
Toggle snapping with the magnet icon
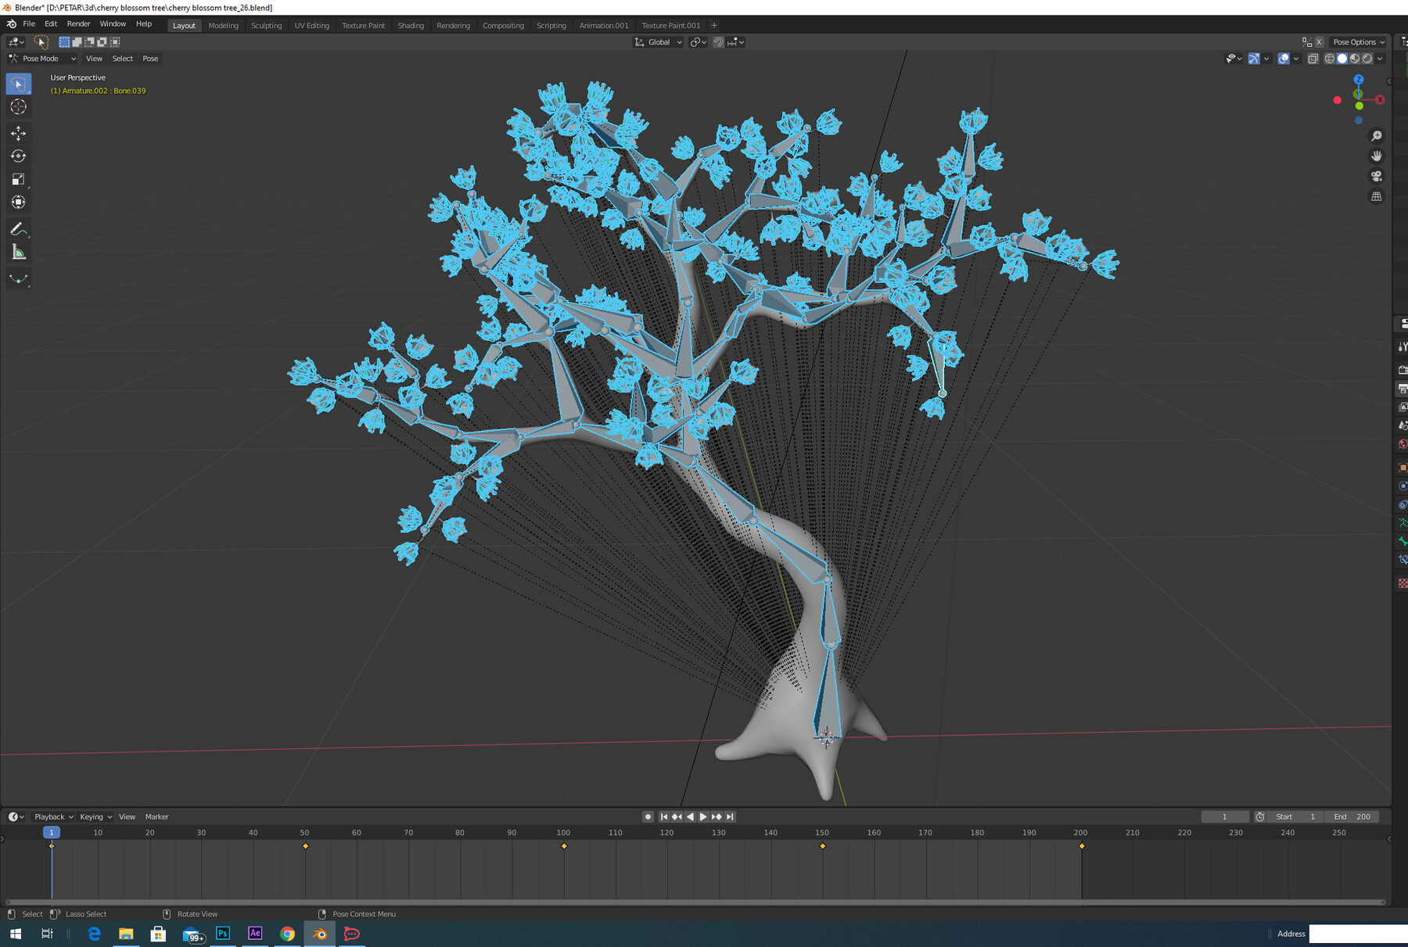718,42
